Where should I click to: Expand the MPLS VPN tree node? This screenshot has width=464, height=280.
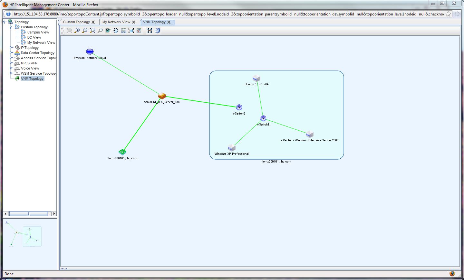point(11,63)
